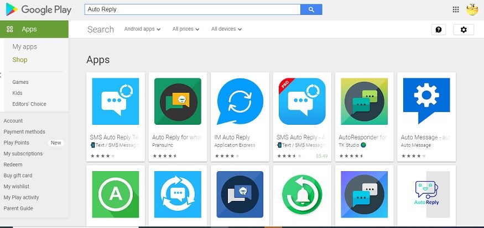The height and width of the screenshot is (228, 484).
Task: Open Play Points link
Action: click(x=17, y=142)
